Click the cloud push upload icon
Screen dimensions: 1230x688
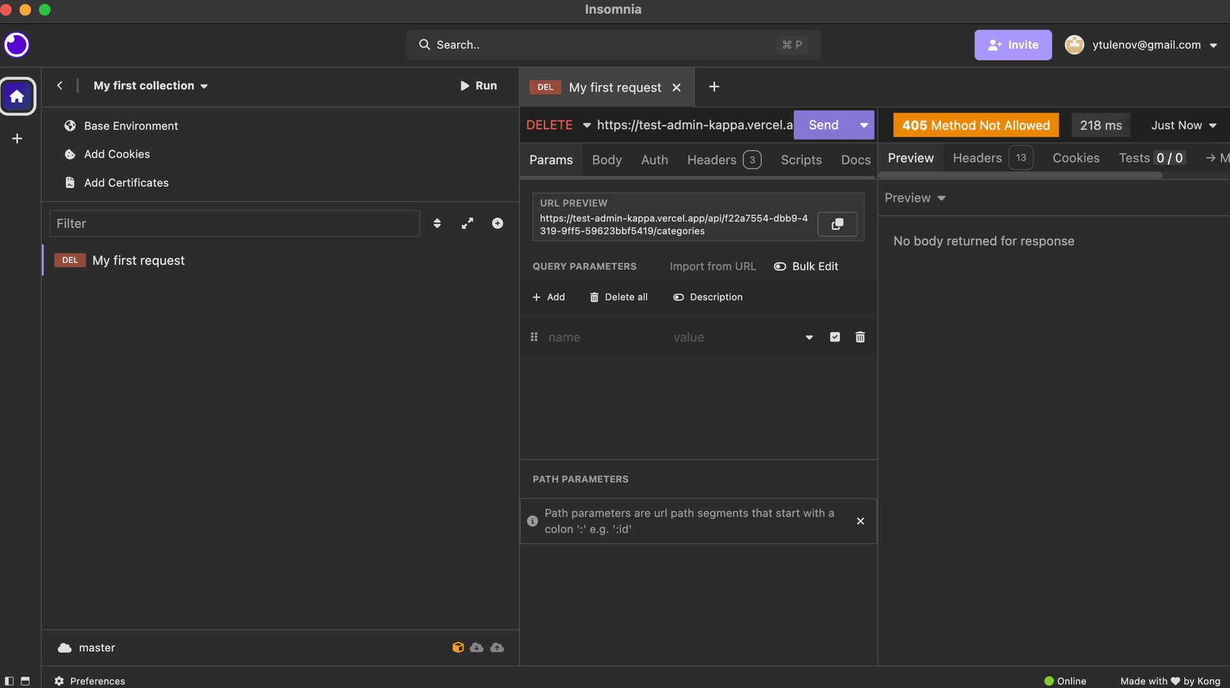(497, 648)
